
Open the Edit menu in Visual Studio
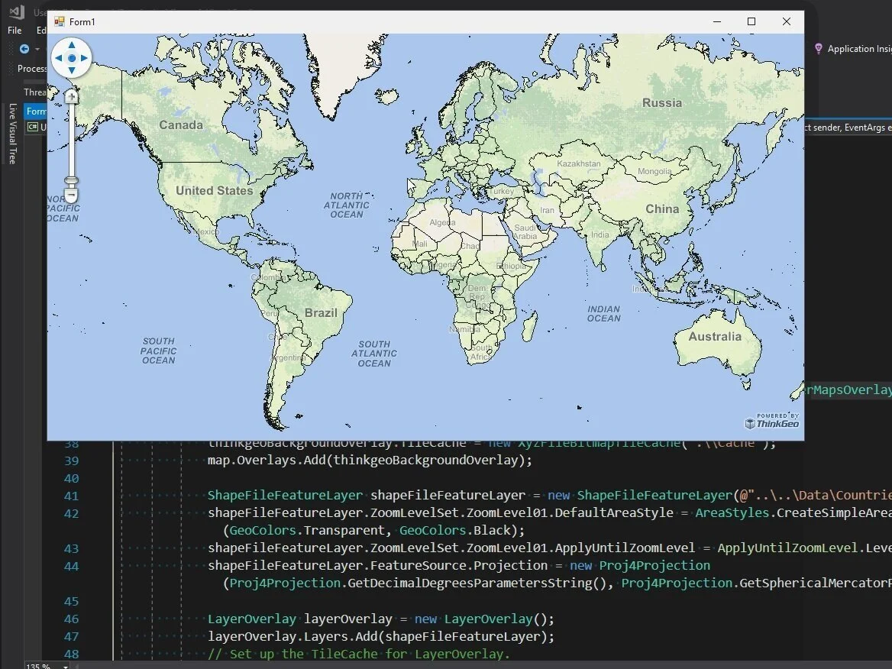tap(41, 30)
